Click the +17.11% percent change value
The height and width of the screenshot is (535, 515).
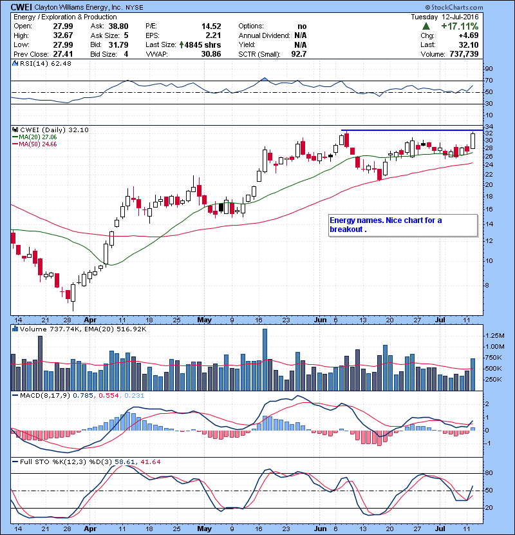[460, 26]
